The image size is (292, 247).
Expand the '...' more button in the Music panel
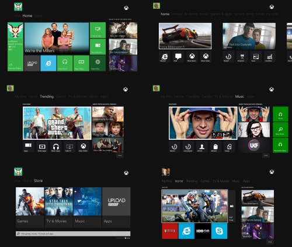pyautogui.click(x=266, y=156)
